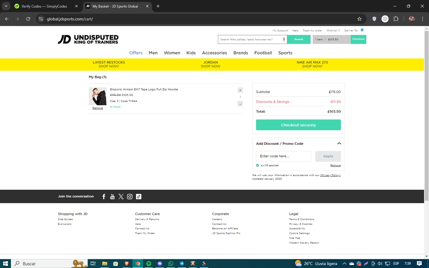
Task: Select the My Basket - JD Sports Global tab
Action: [x=115, y=6]
